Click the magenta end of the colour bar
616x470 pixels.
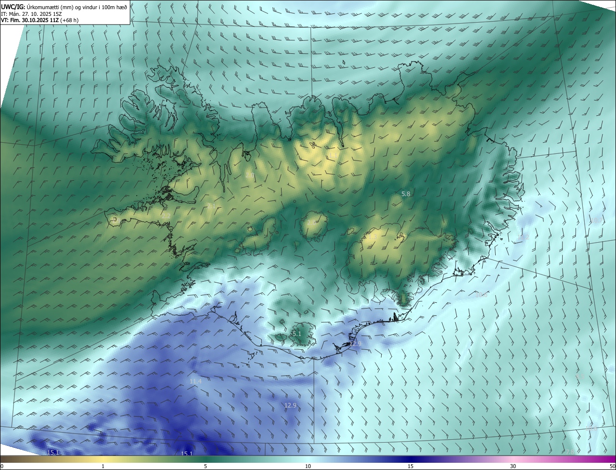pos(610,459)
